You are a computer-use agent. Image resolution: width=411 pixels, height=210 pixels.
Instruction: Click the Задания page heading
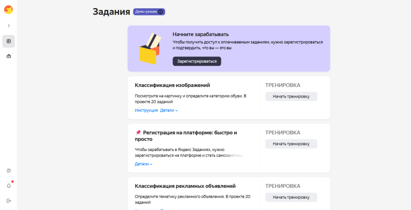pos(111,12)
